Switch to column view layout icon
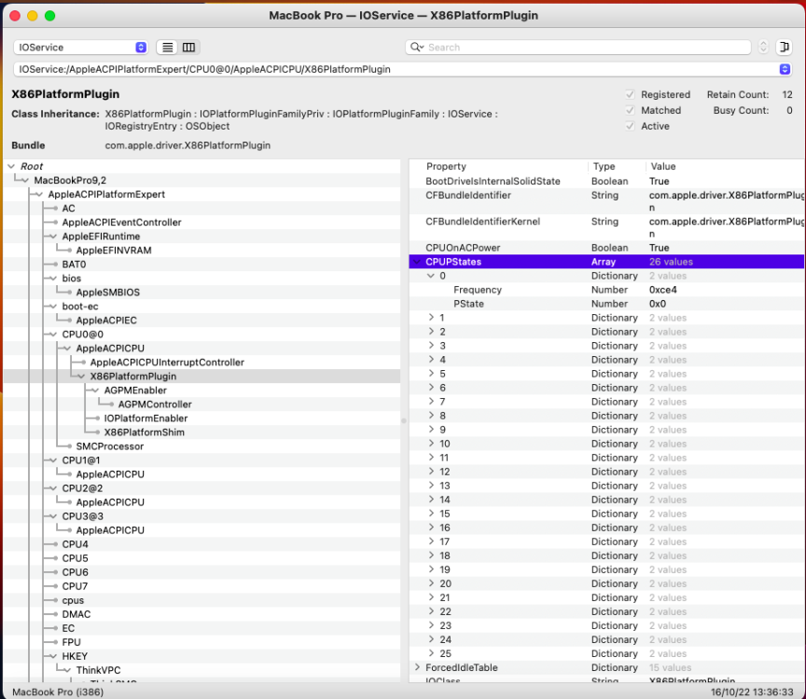 [x=188, y=48]
